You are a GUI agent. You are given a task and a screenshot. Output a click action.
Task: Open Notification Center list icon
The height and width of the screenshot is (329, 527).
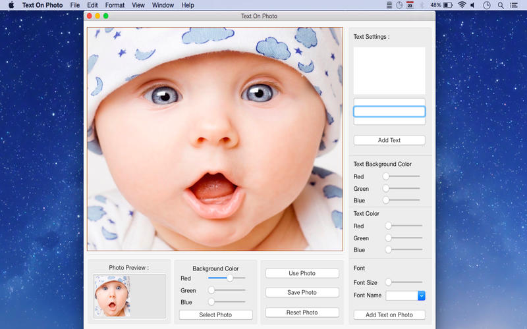pyautogui.click(x=514, y=5)
